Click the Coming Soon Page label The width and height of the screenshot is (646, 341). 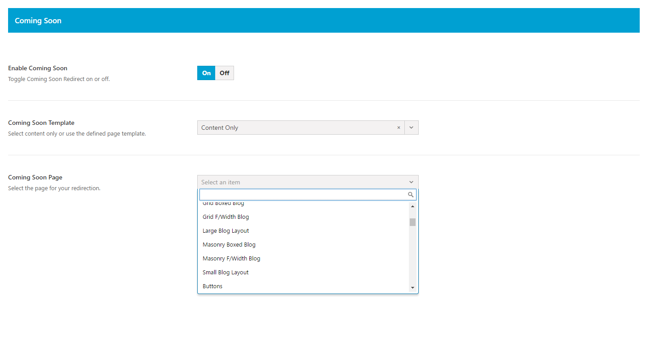[x=35, y=178]
